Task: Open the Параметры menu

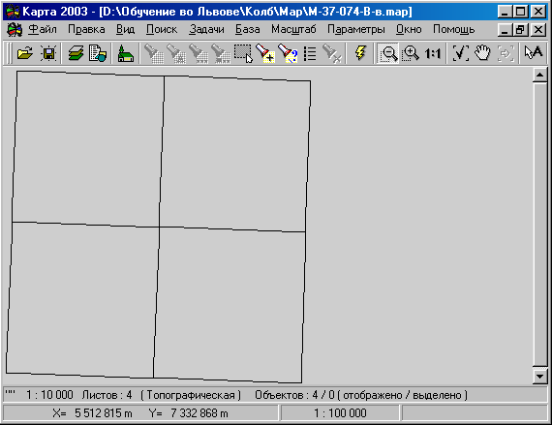Action: coord(356,30)
